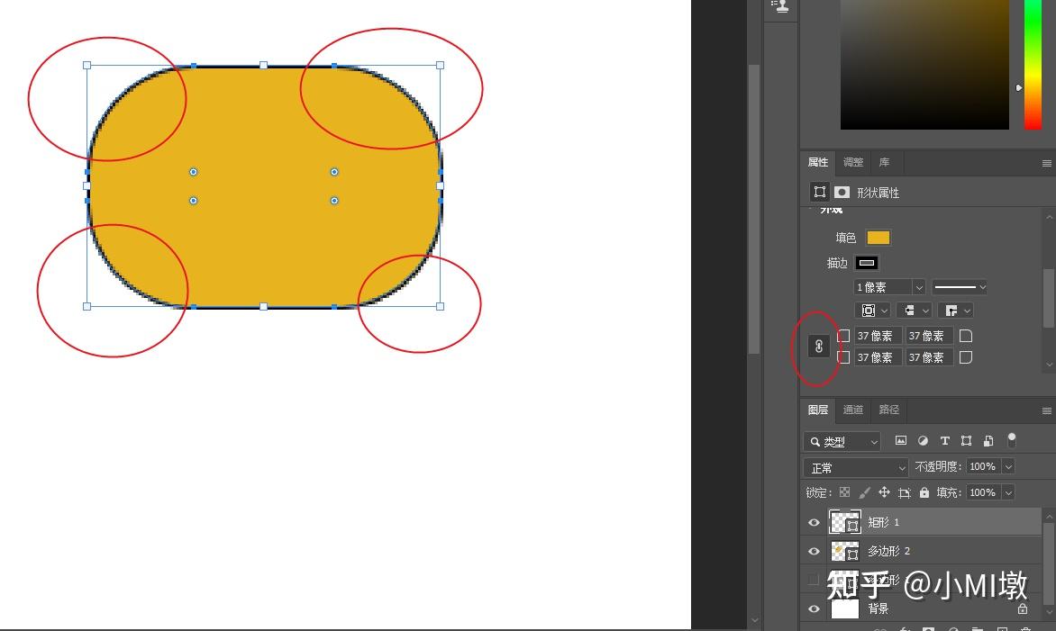1056x631 pixels.
Task: Lock transparent pixels for the layer
Action: point(844,492)
